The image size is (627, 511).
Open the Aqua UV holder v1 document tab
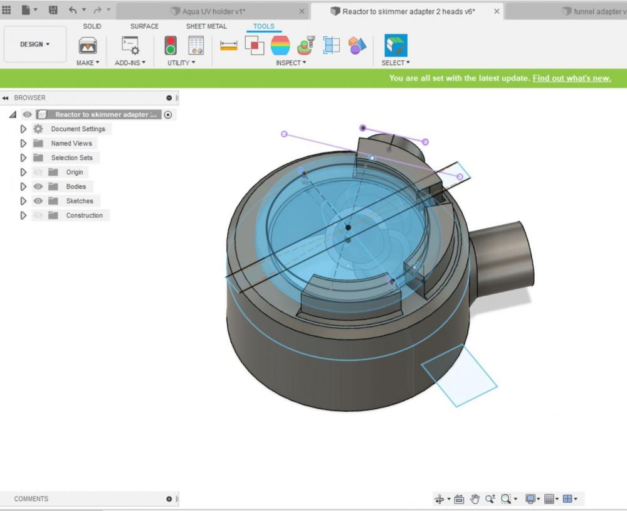[x=213, y=11]
